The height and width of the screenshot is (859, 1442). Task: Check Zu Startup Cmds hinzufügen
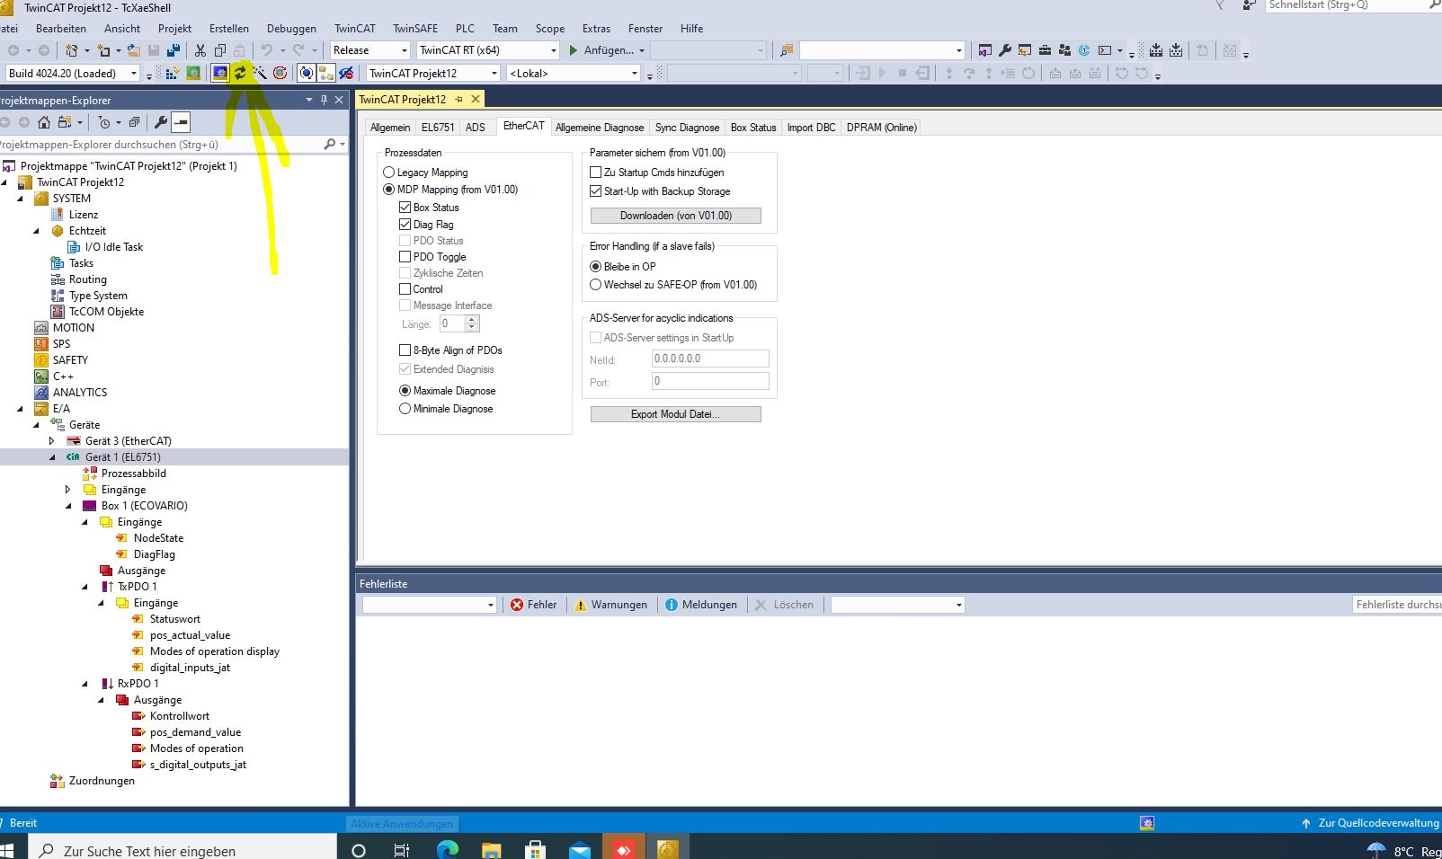click(595, 173)
